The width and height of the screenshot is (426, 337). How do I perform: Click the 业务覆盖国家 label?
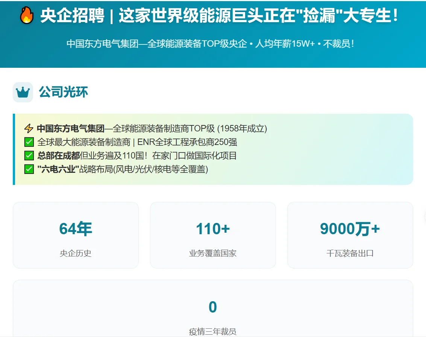coord(213,253)
